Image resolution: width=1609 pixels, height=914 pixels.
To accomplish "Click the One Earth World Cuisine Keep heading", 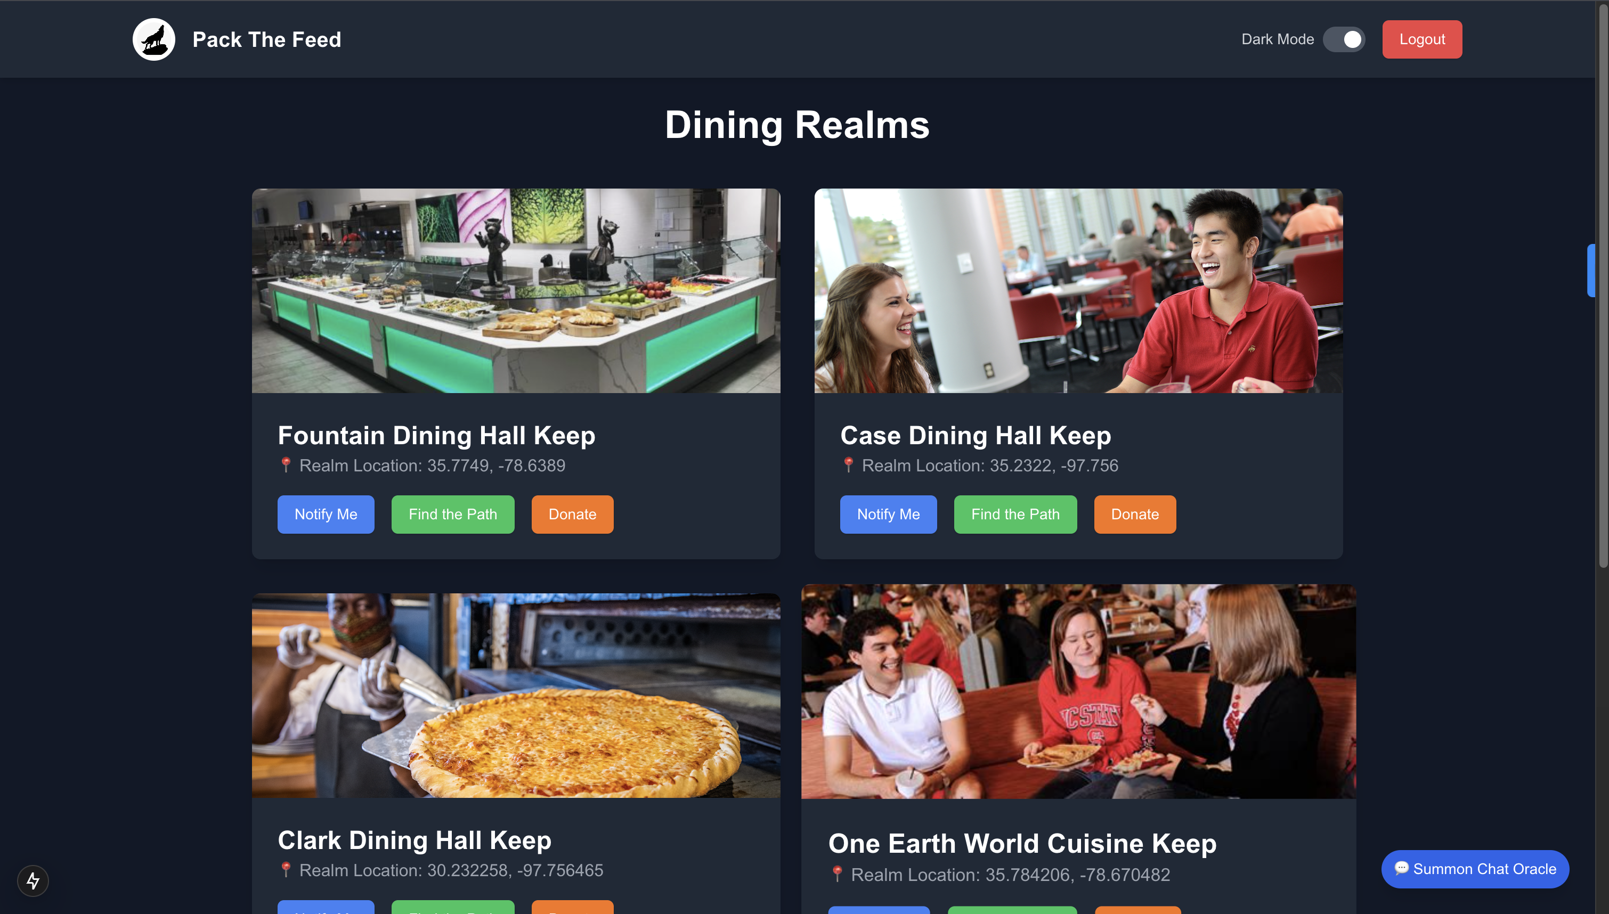I will coord(1022,843).
